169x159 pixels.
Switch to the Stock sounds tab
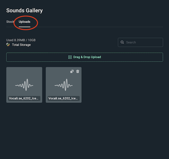click(10, 22)
